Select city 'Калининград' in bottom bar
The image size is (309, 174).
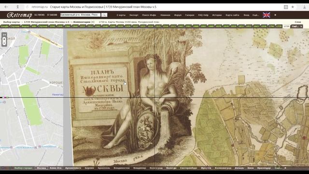(223, 168)
